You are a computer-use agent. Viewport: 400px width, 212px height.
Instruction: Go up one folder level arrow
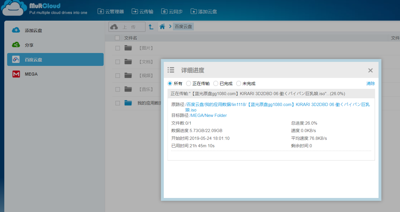[151, 27]
